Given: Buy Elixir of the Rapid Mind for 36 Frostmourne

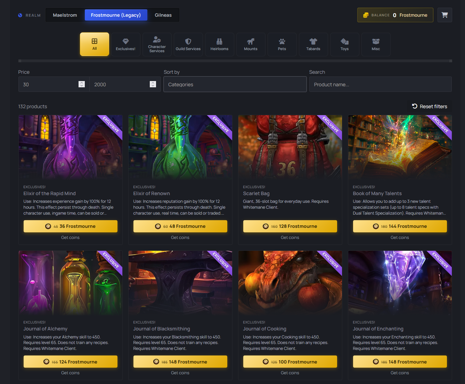Looking at the screenshot, I should [71, 226].
